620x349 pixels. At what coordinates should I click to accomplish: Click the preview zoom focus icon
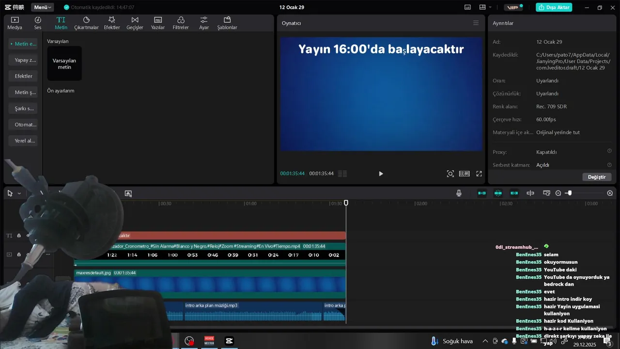click(450, 174)
